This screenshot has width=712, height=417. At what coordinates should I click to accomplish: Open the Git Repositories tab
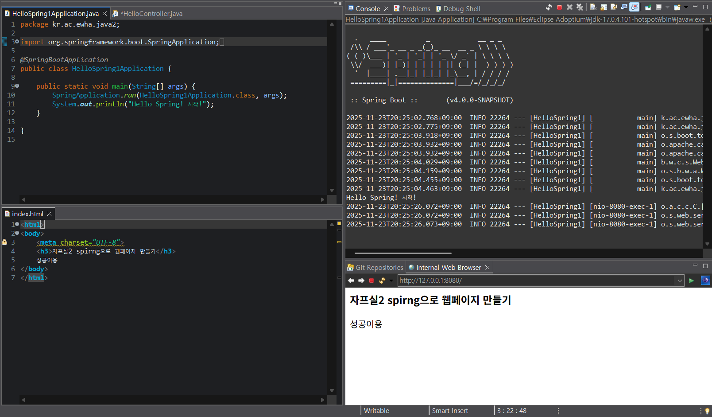point(375,268)
